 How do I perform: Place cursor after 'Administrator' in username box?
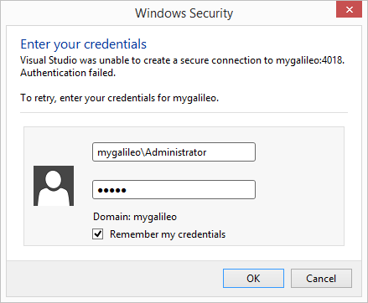pos(207,152)
